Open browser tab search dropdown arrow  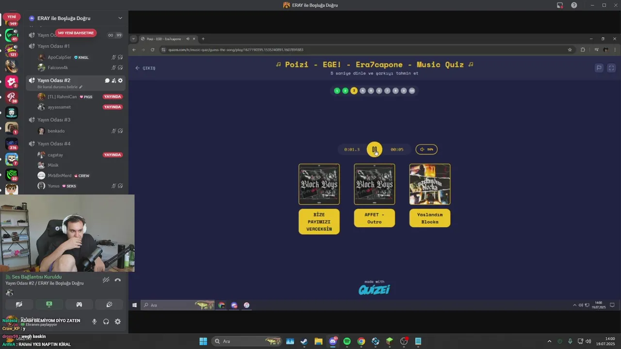(133, 39)
